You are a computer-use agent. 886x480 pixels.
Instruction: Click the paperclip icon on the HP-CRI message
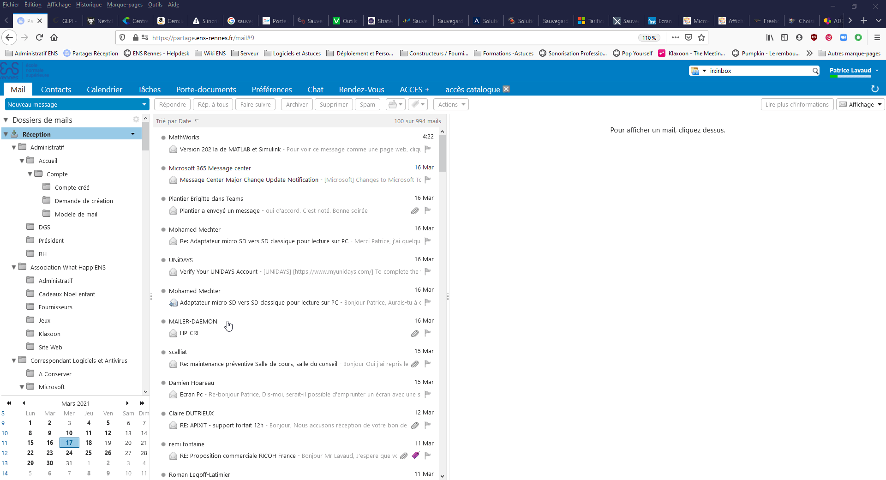point(415,333)
